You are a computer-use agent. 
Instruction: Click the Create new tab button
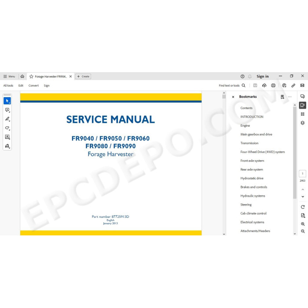coord(83,77)
